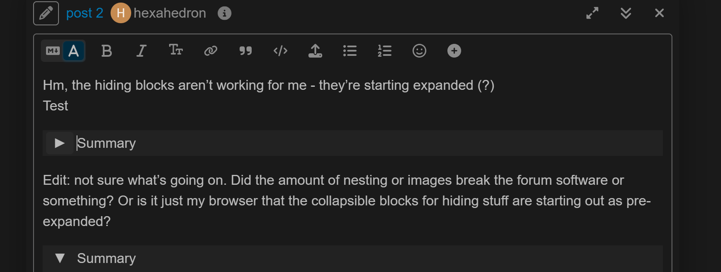Open the text size heading option
The image size is (721, 272).
(x=176, y=50)
